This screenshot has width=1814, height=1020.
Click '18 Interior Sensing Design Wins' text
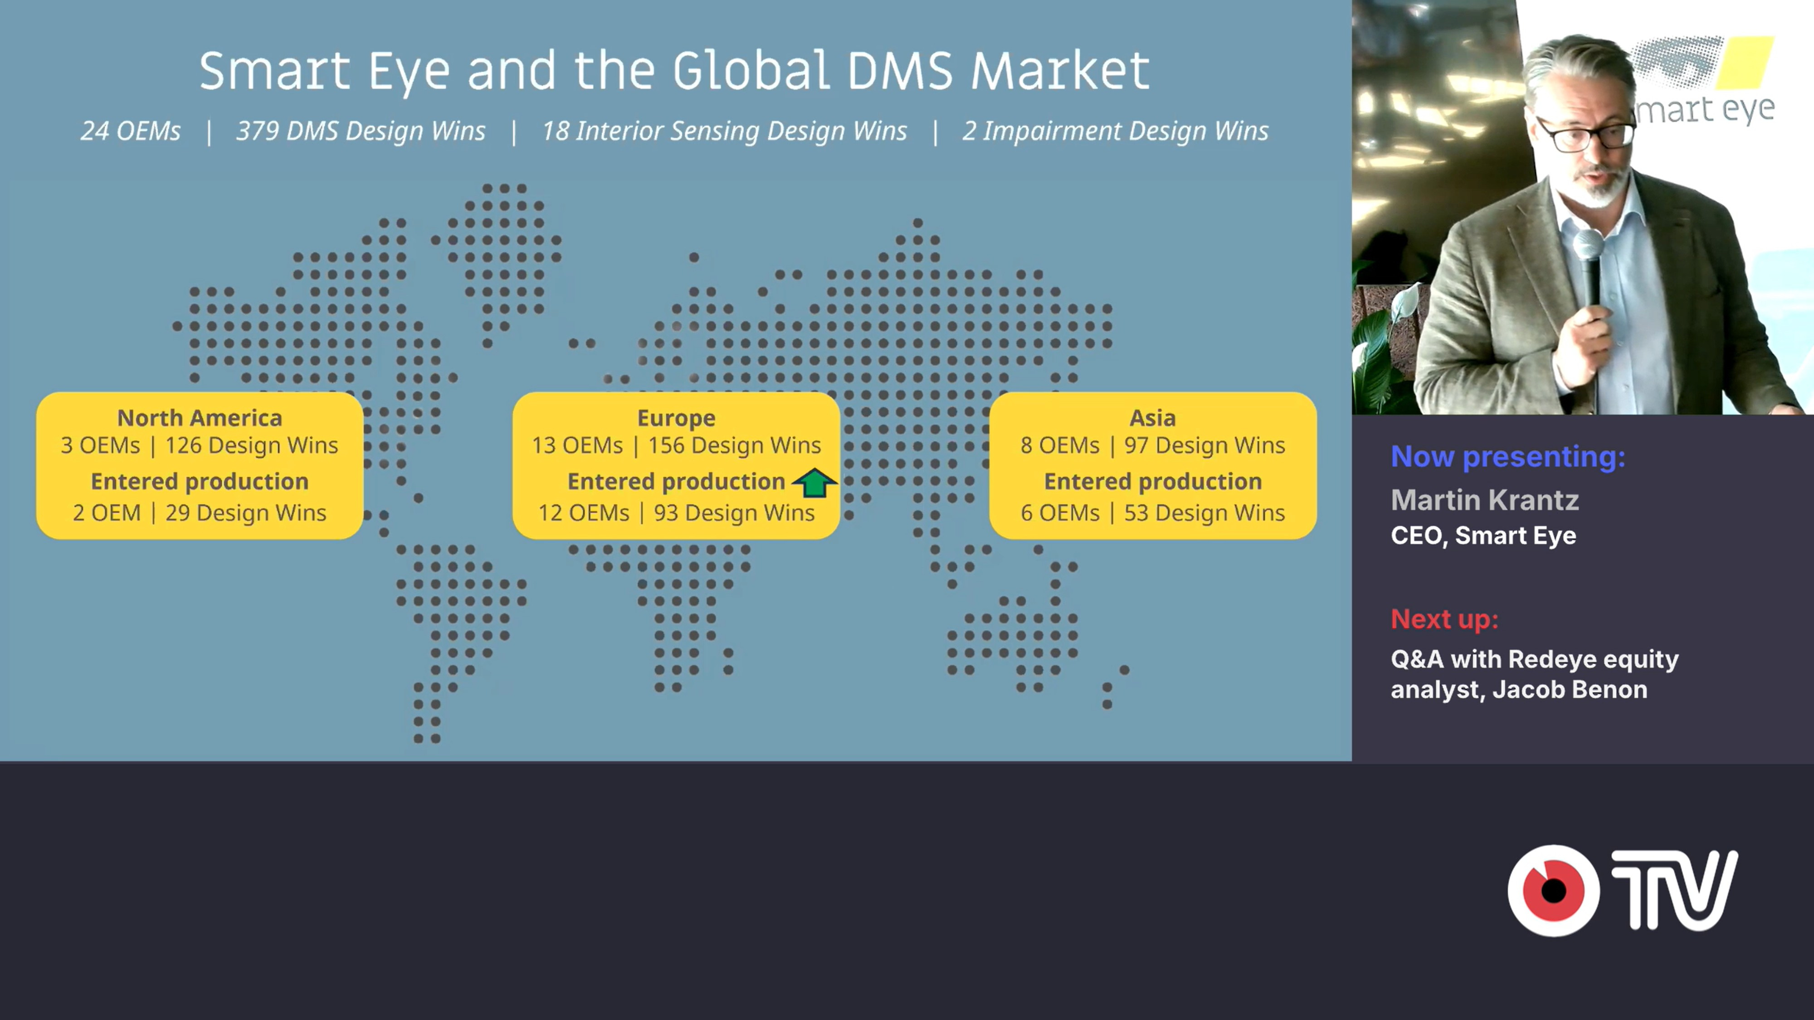[724, 131]
